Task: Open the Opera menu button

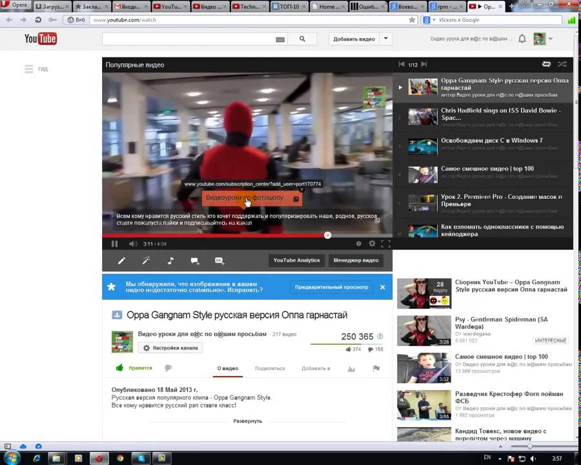Action: [15, 5]
